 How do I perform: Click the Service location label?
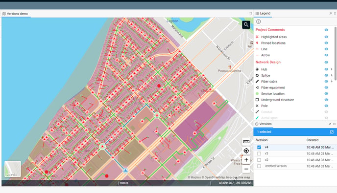pos(273,94)
